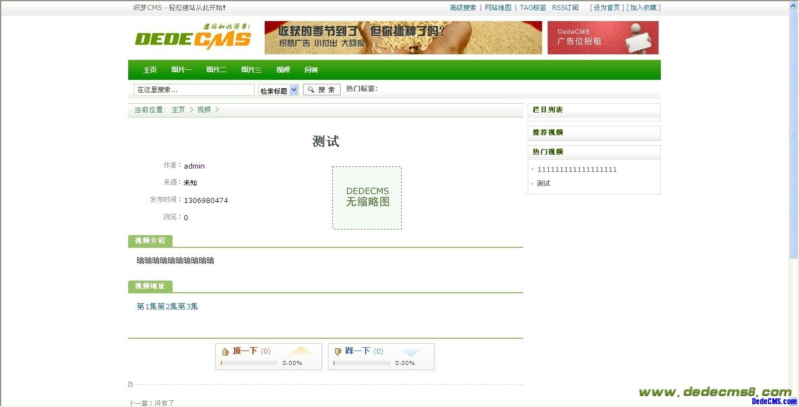Click the thumbs-up 顶一下 icon
Screen dimensions: 799x407
[225, 352]
